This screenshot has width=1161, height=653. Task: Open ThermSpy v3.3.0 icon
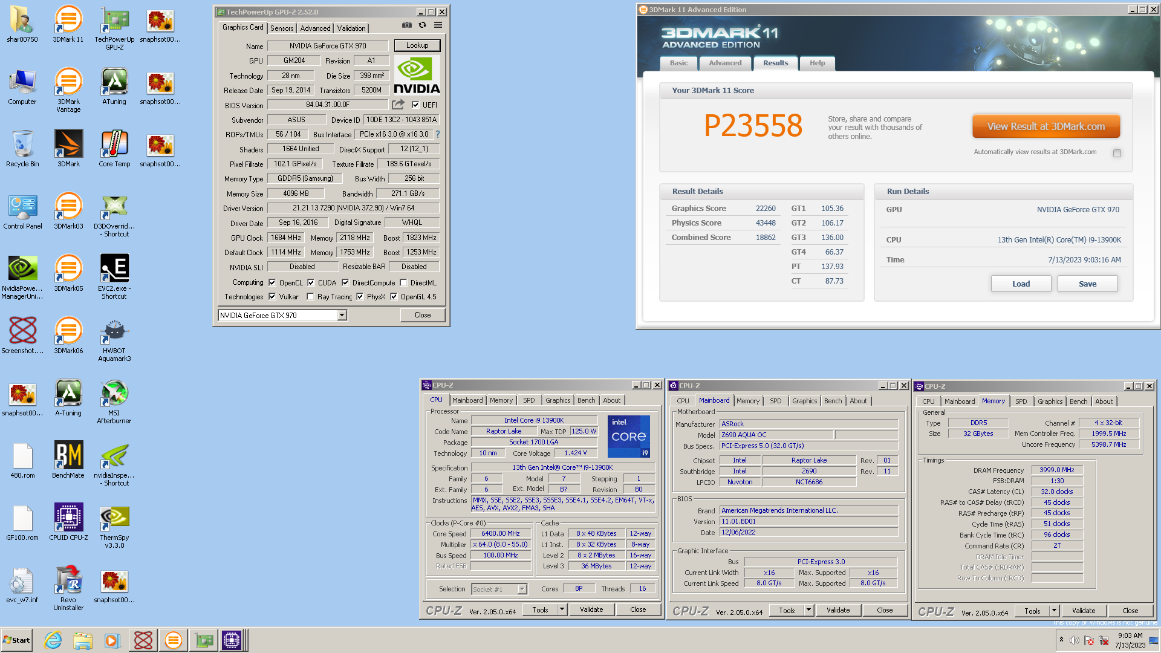pos(114,526)
